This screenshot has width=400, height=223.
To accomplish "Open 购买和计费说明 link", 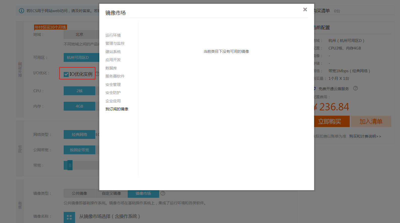I will [365, 136].
